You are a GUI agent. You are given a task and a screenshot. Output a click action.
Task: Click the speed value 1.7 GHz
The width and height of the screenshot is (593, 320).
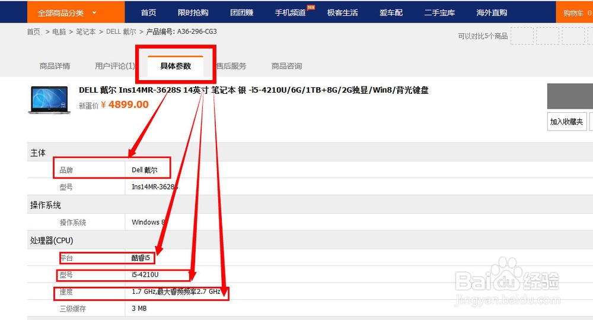point(176,292)
